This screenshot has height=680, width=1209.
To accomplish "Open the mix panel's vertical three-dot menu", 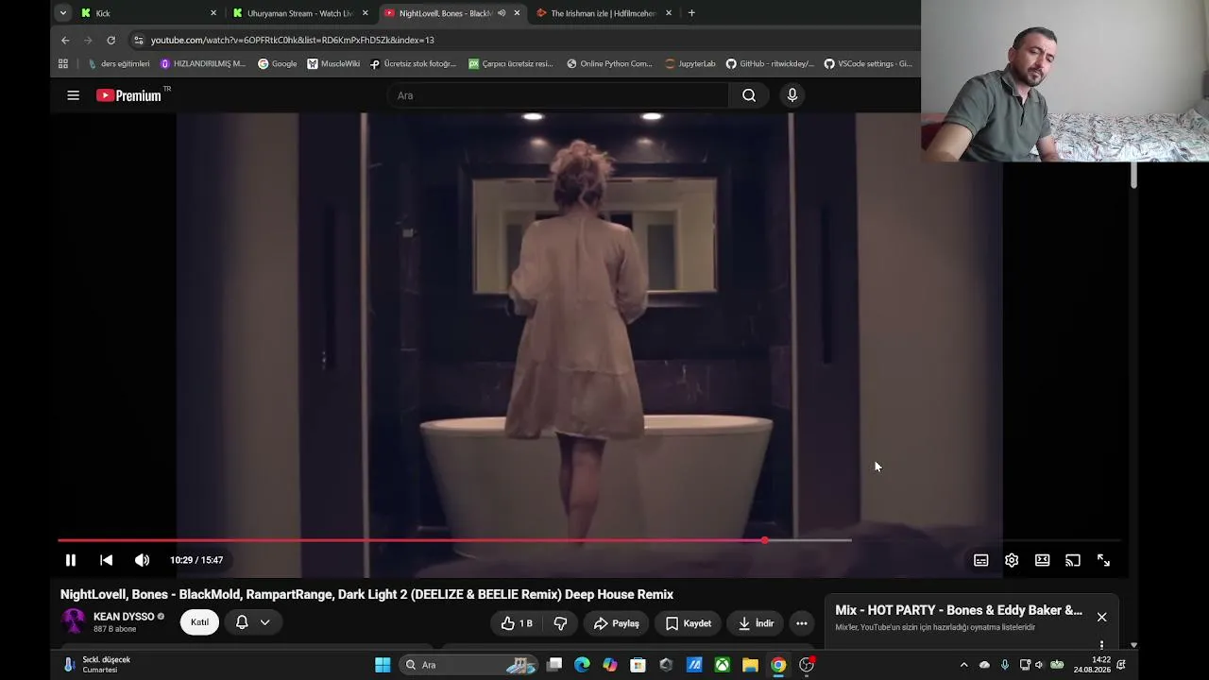I will [x=1101, y=645].
